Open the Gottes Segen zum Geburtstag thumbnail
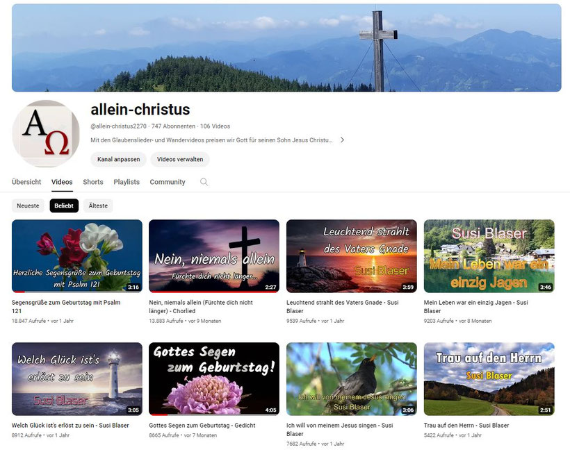Image resolution: width=570 pixels, height=452 pixels. click(214, 379)
